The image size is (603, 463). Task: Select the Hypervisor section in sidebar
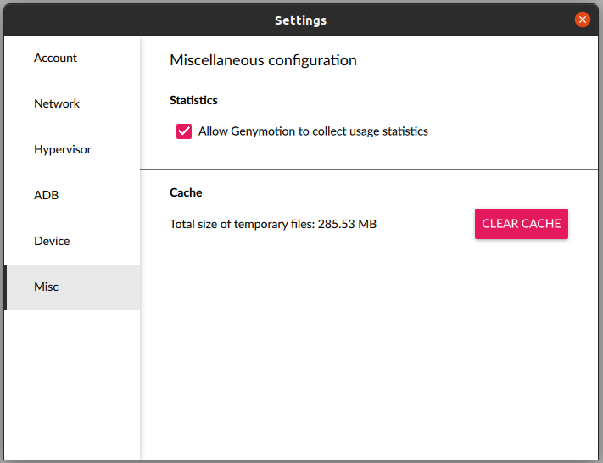coord(63,149)
